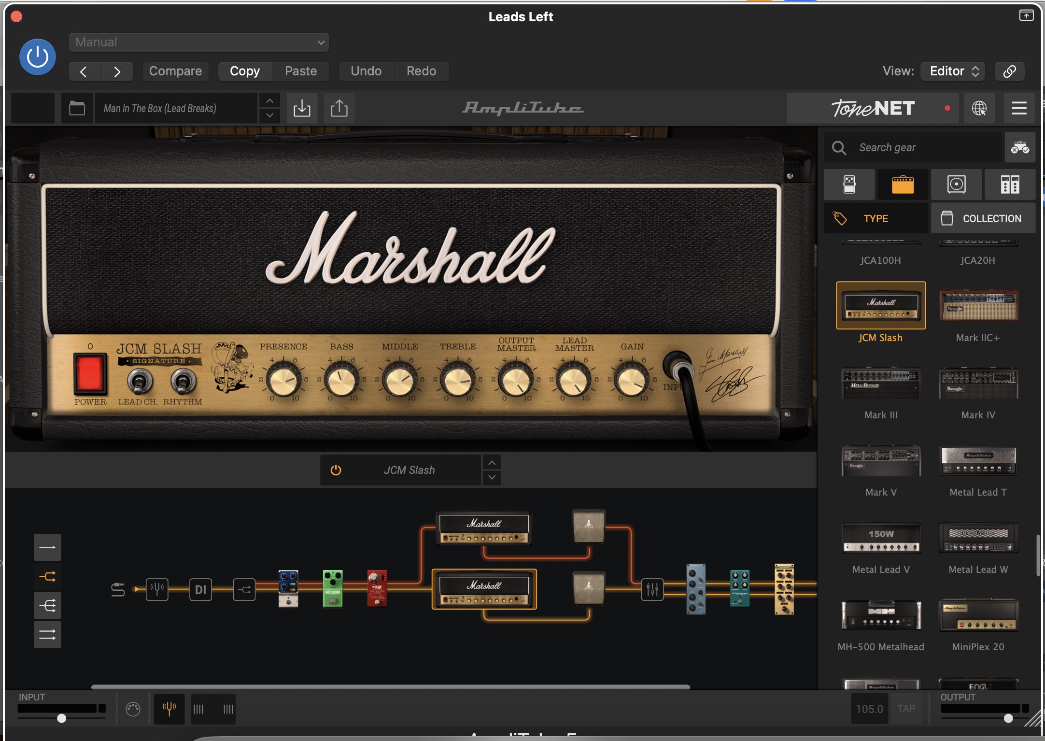This screenshot has height=741, width=1045.
Task: Click the sidechain link icon
Action: coord(1009,71)
